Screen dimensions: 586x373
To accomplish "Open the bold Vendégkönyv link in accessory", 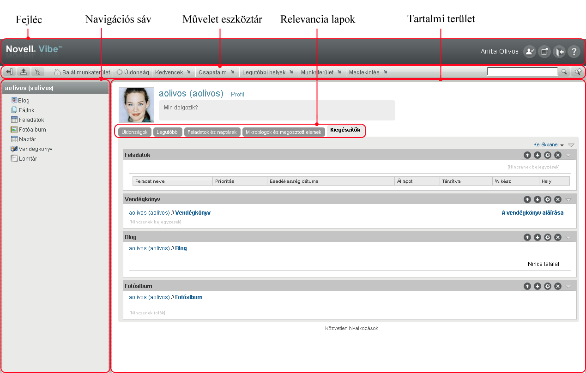I will click(x=193, y=213).
